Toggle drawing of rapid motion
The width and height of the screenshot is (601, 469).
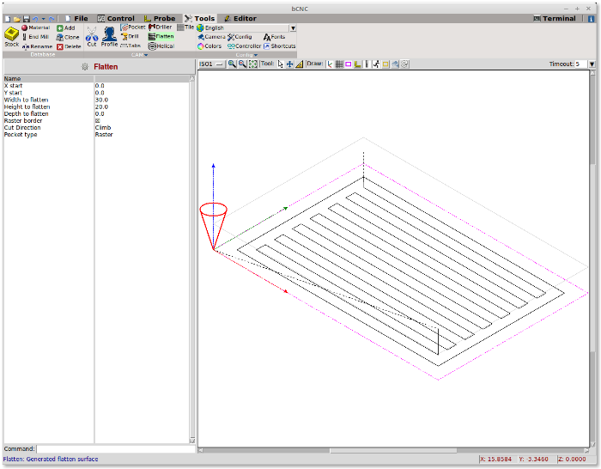tap(376, 64)
